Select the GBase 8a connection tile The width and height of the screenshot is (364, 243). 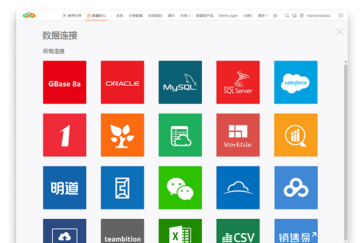pos(65,82)
